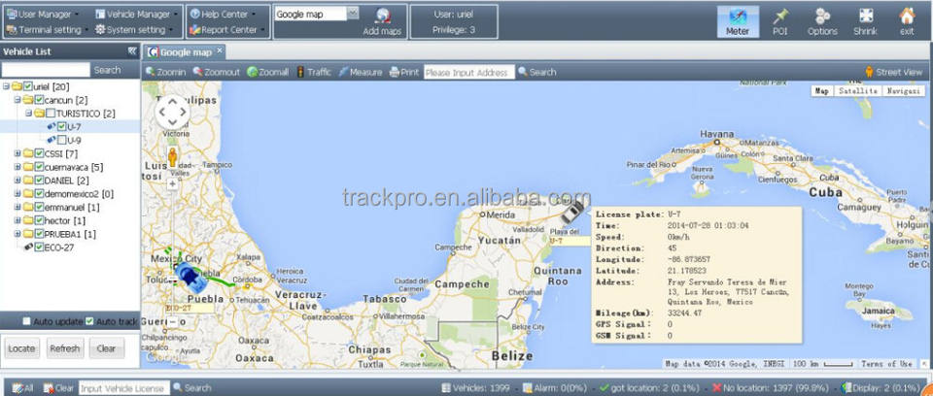
Task: Open the Terminal setting menu
Action: pyautogui.click(x=46, y=30)
